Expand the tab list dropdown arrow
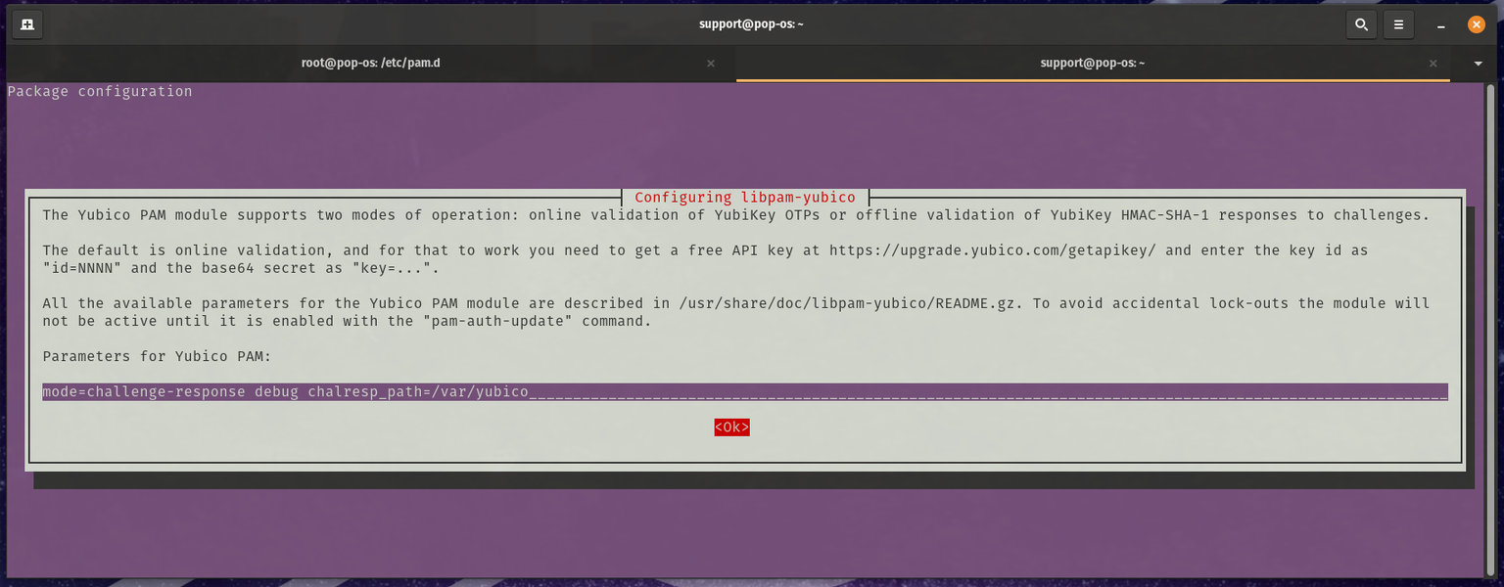Screen dimensions: 1504x587 point(1479,63)
